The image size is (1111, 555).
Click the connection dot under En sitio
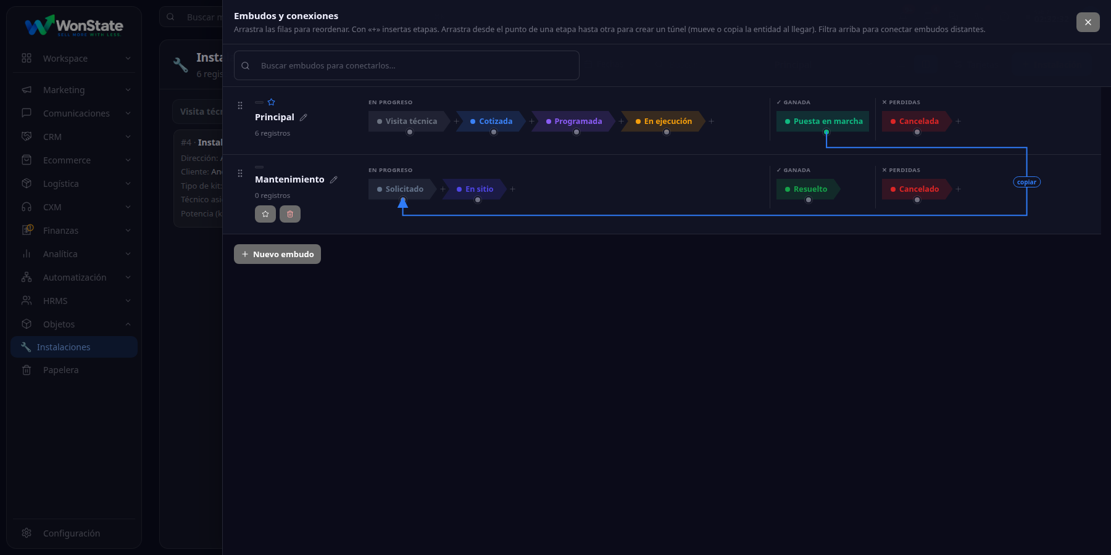tap(478, 200)
